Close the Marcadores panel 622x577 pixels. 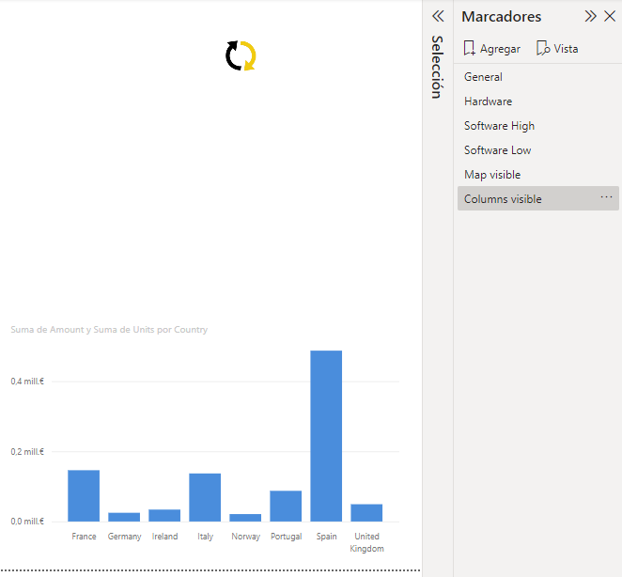609,16
